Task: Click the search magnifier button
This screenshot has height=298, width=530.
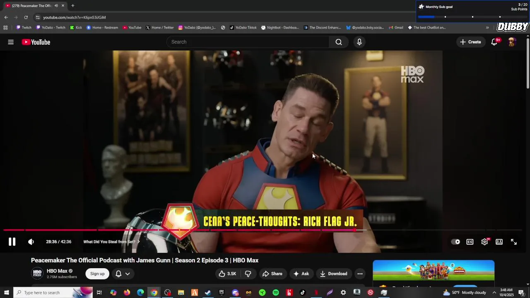Action: pyautogui.click(x=339, y=42)
